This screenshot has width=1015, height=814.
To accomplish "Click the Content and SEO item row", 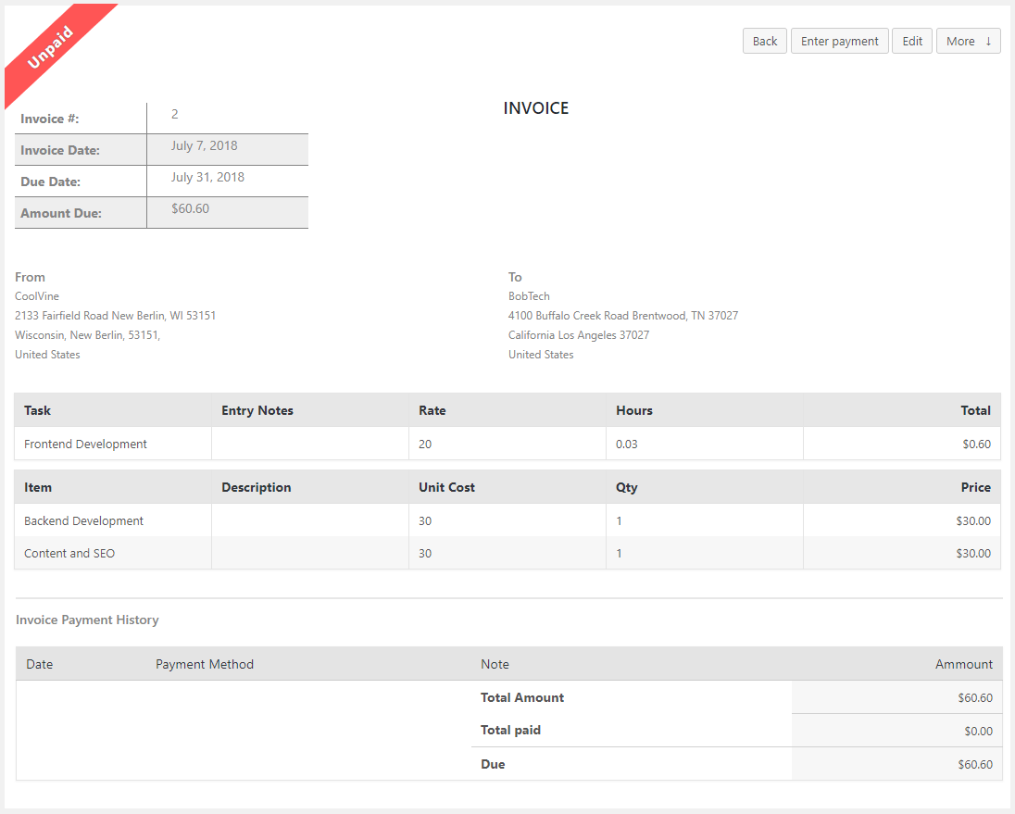I will (69, 554).
